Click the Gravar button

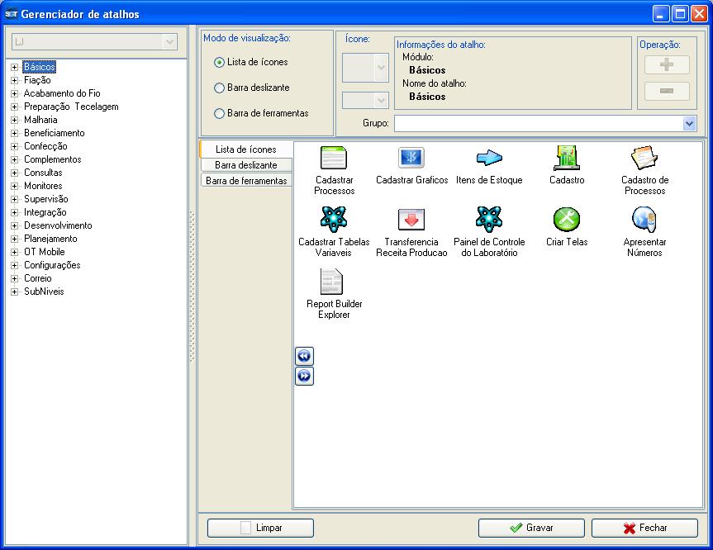click(531, 528)
